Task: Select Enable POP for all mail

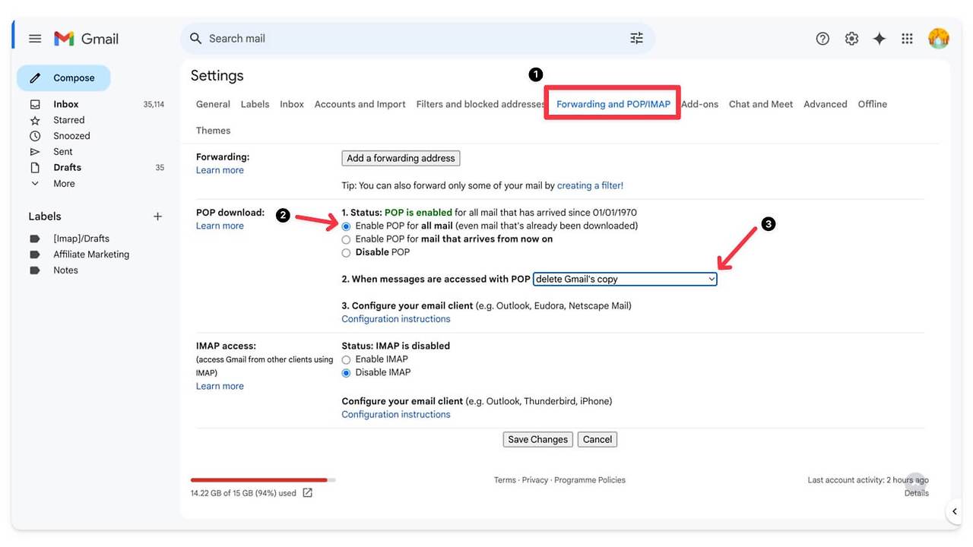Action: tap(347, 226)
